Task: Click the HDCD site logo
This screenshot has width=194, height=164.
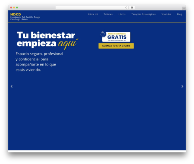Action: pyautogui.click(x=16, y=14)
